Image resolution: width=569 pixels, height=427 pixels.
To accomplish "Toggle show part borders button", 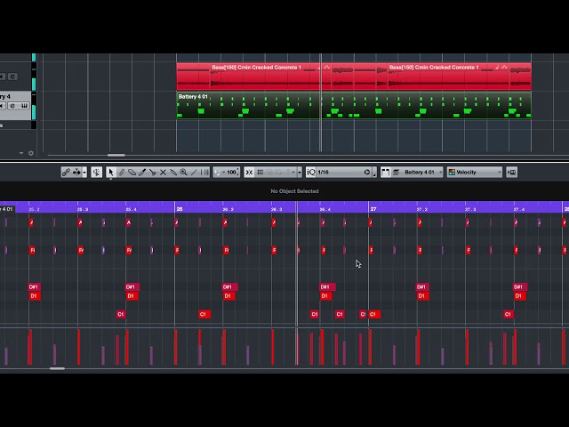I will click(x=385, y=172).
